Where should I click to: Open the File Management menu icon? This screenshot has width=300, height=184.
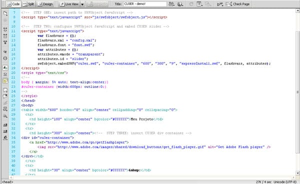point(171,4)
